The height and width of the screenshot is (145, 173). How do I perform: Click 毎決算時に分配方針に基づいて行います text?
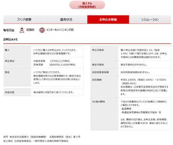pos(54,92)
